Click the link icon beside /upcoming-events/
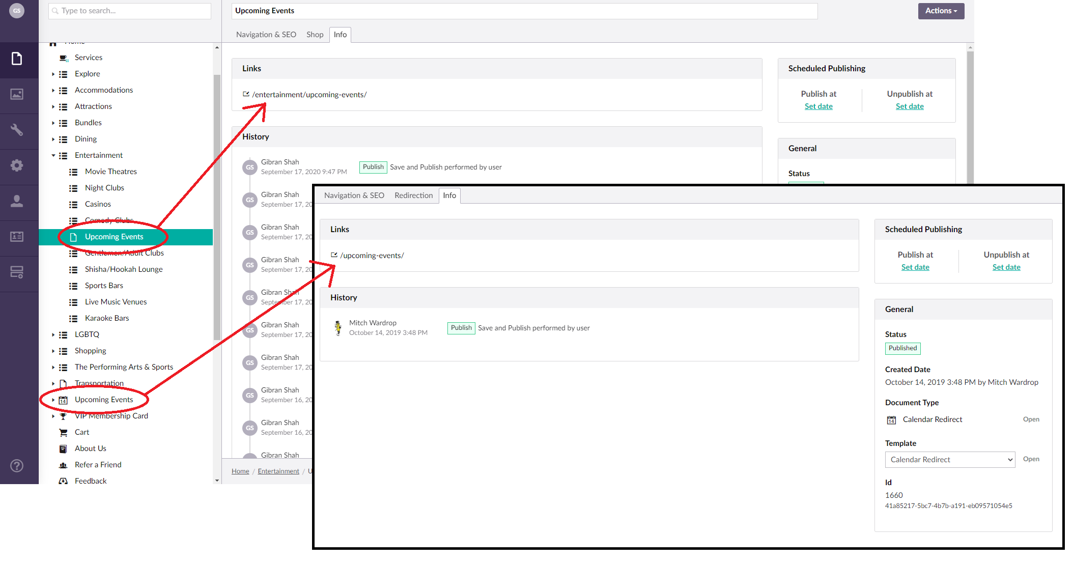Screen dimensions: 1073x562 (334, 255)
